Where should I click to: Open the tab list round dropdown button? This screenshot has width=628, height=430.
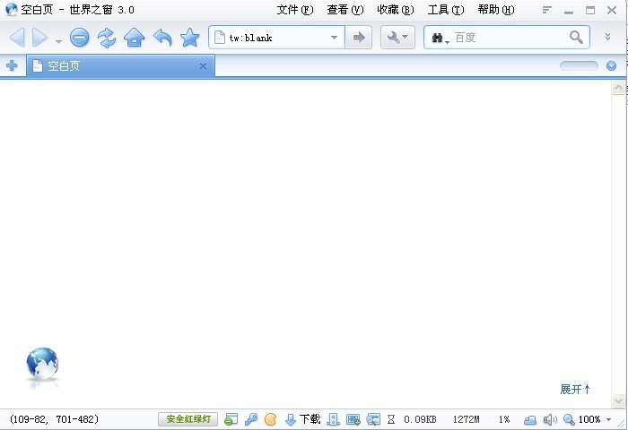pyautogui.click(x=611, y=65)
